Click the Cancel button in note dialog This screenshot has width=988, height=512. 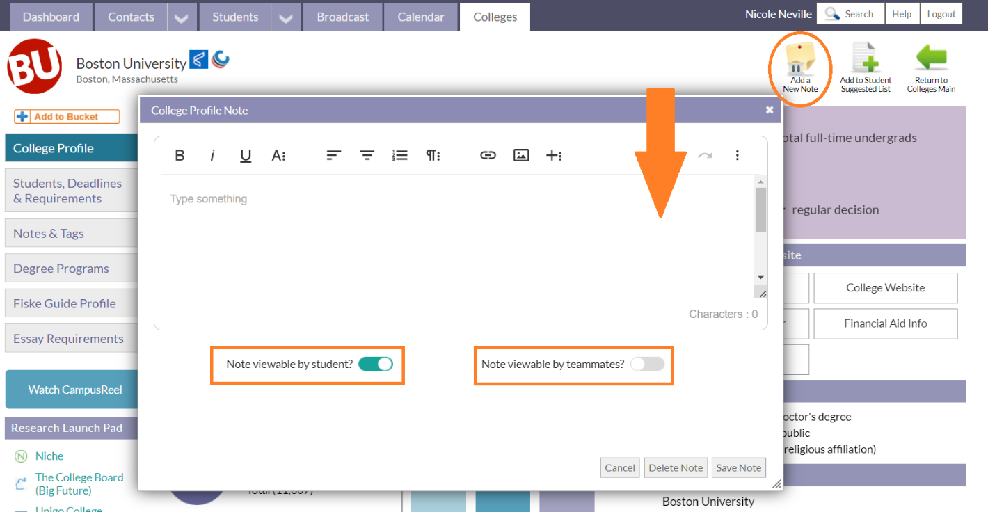(620, 467)
